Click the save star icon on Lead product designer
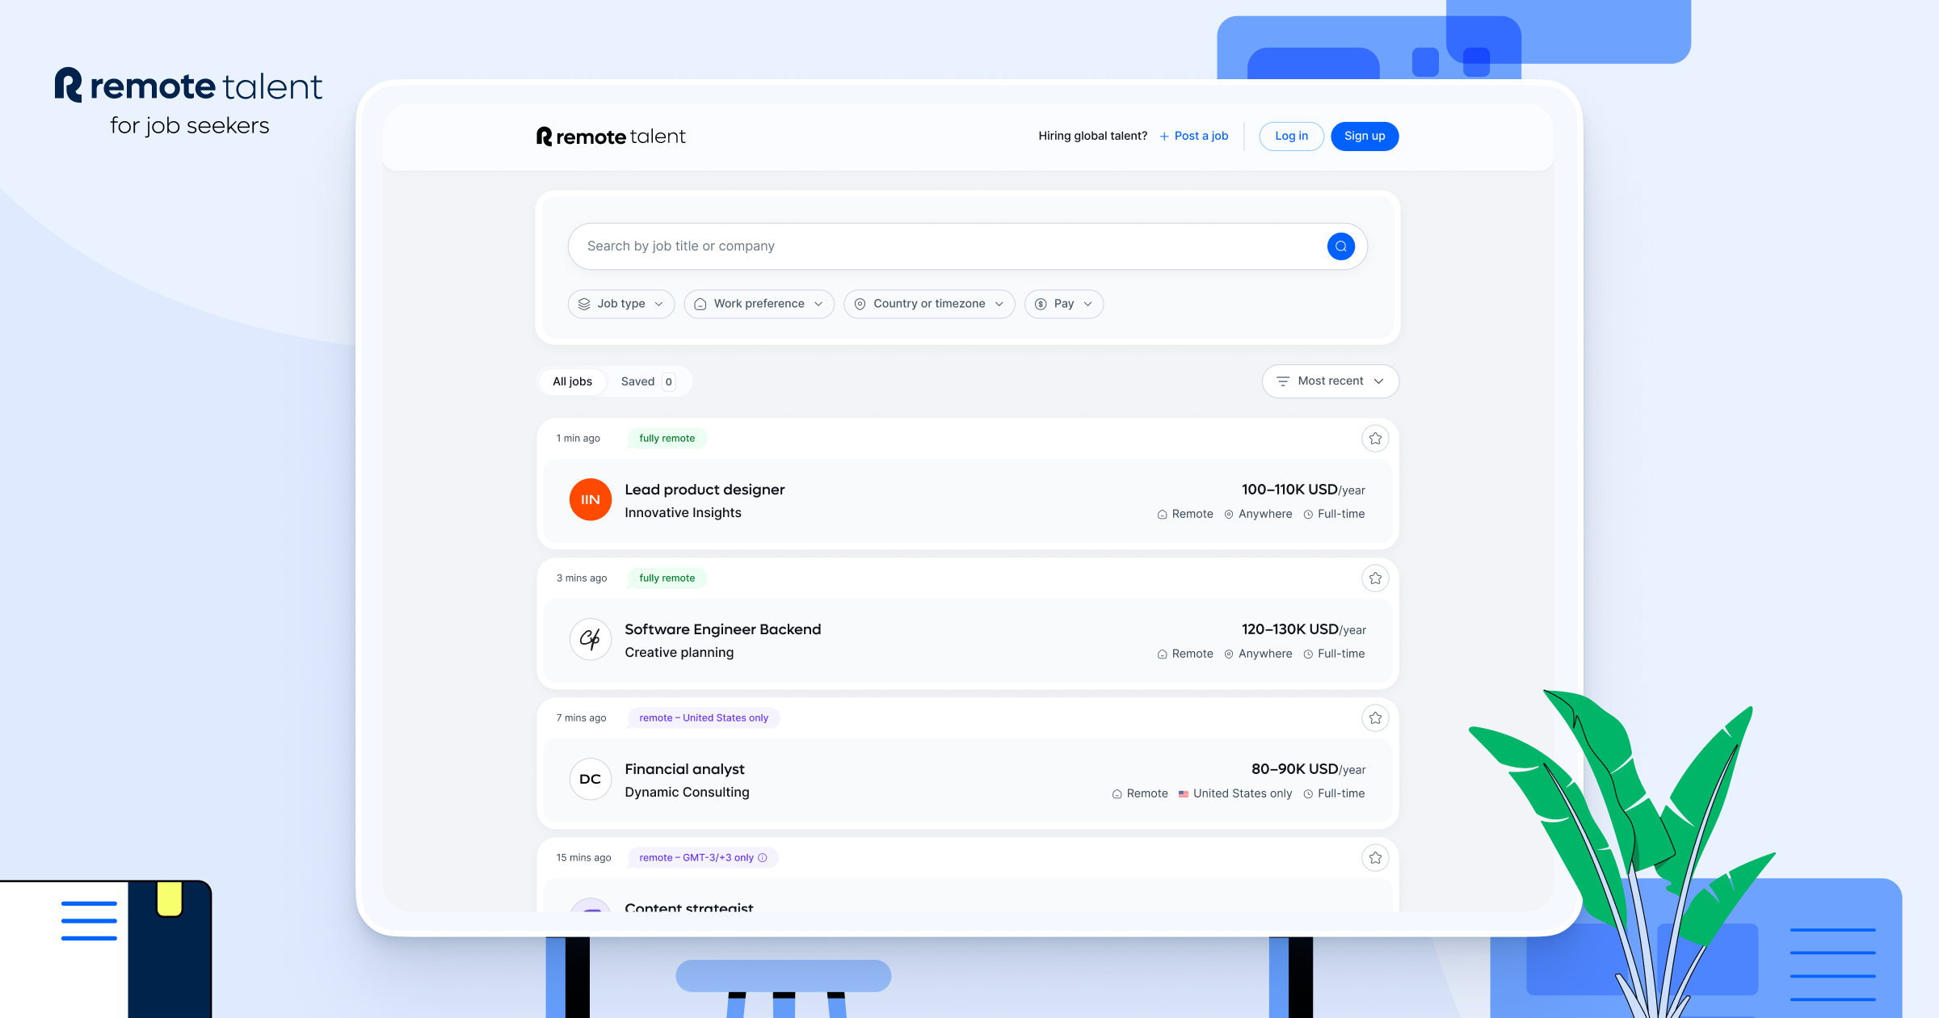The width and height of the screenshot is (1939, 1018). (x=1373, y=437)
